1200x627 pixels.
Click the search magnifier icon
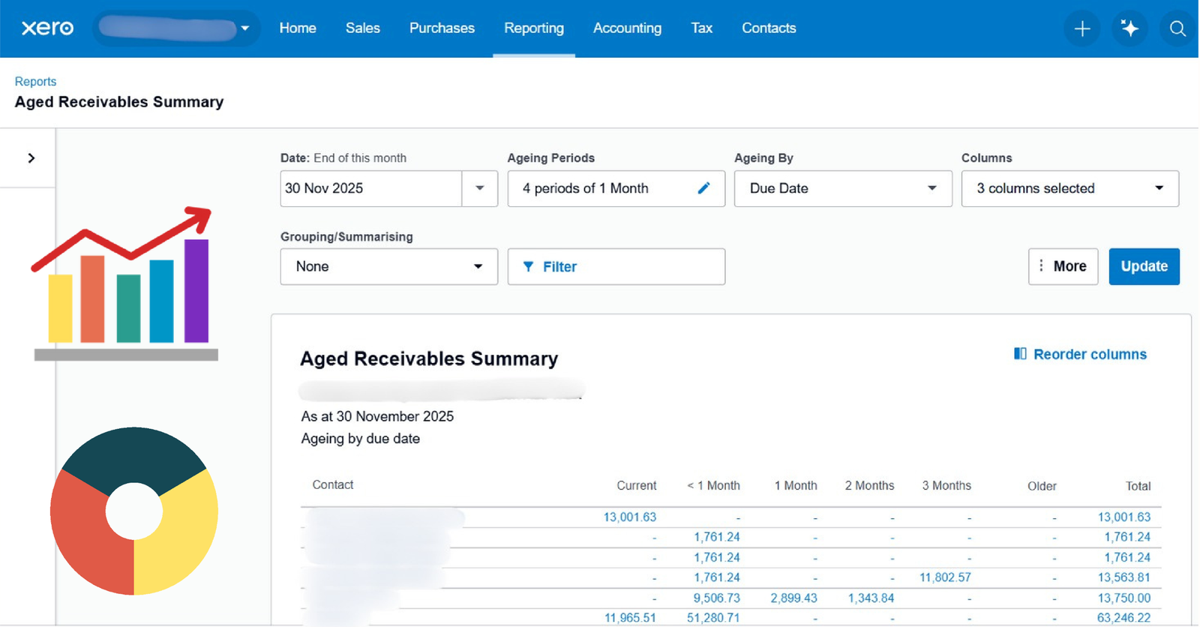coord(1177,28)
